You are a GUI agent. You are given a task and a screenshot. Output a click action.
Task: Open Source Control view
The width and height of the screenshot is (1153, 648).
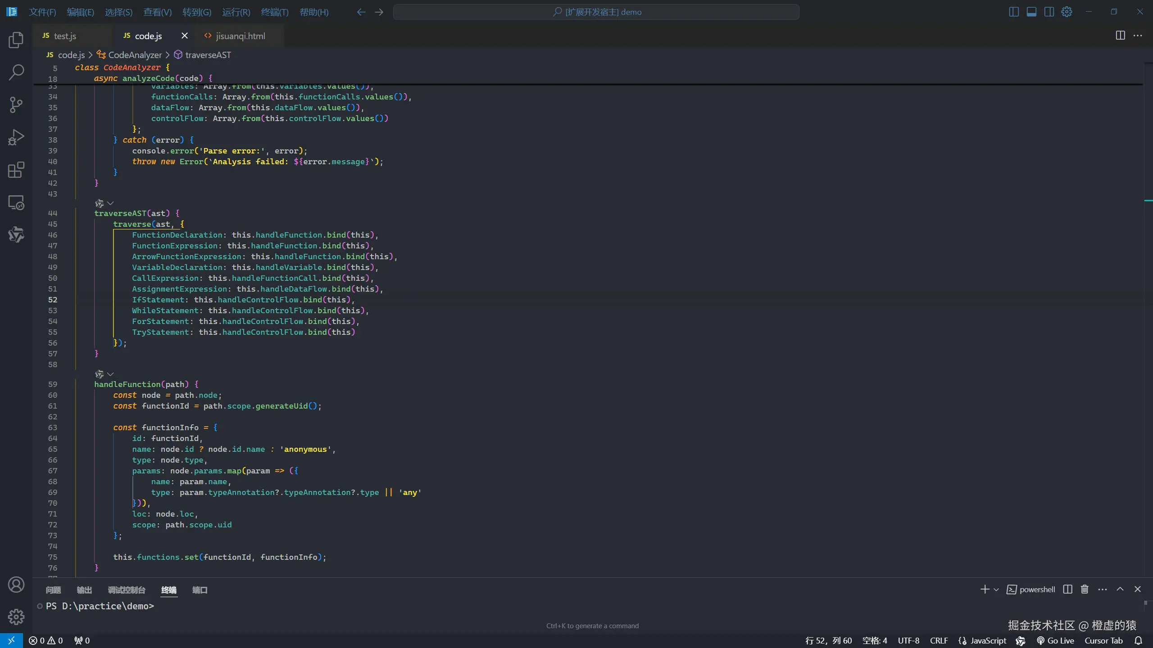pyautogui.click(x=16, y=104)
